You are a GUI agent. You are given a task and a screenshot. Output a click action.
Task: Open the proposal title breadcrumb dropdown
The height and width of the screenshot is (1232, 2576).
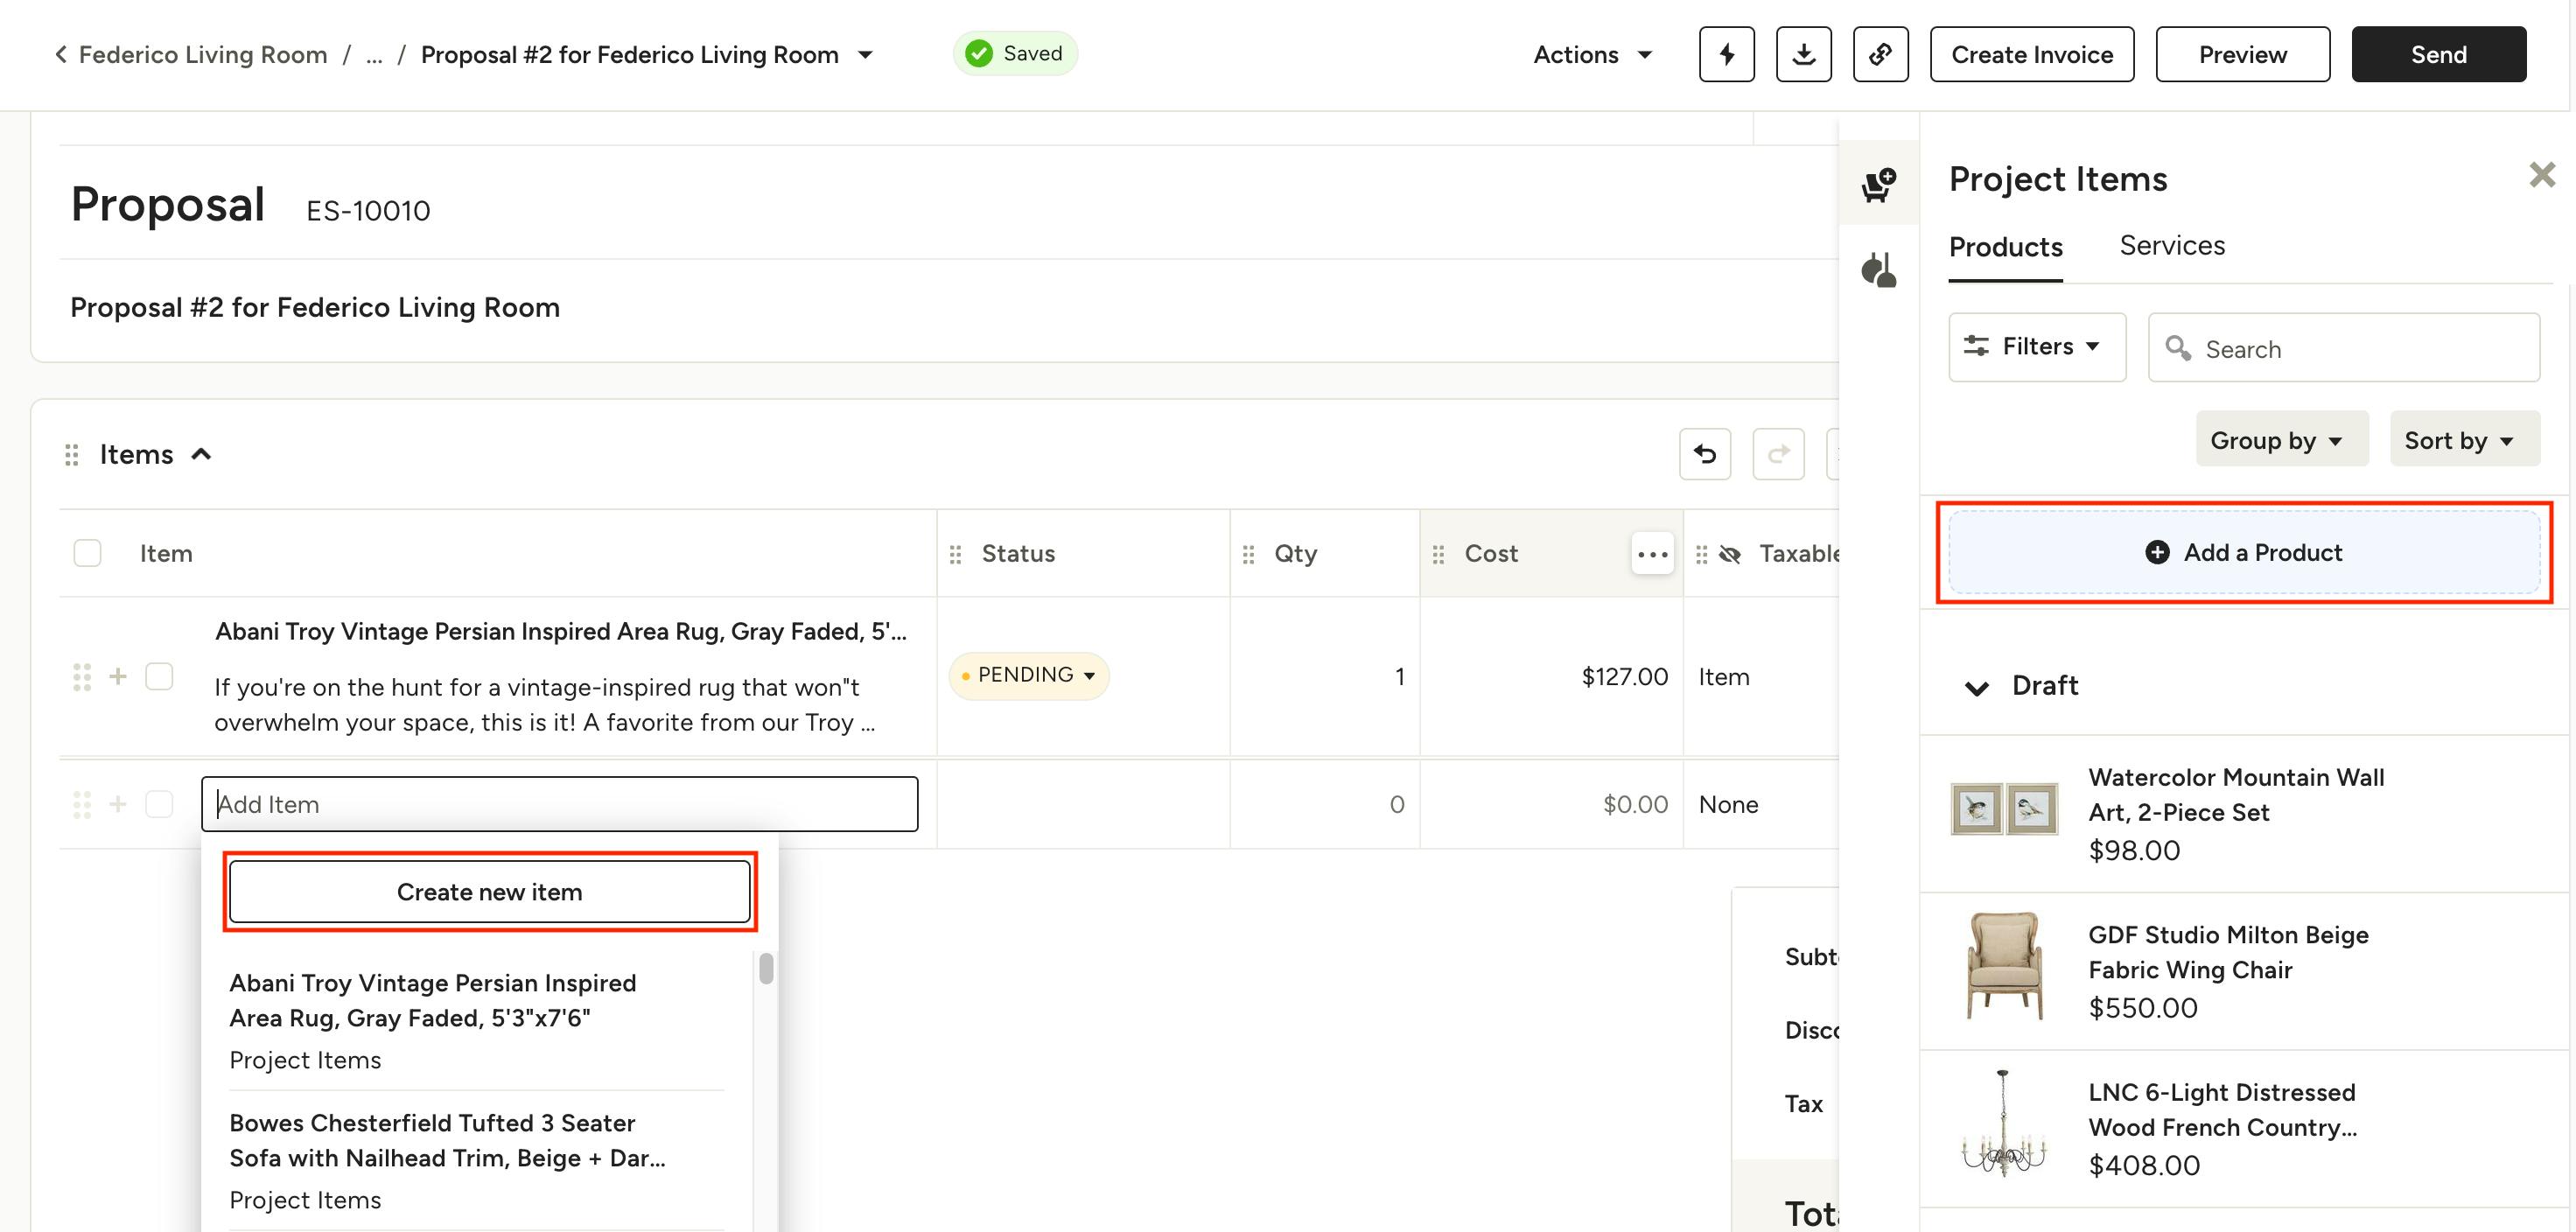[866, 54]
